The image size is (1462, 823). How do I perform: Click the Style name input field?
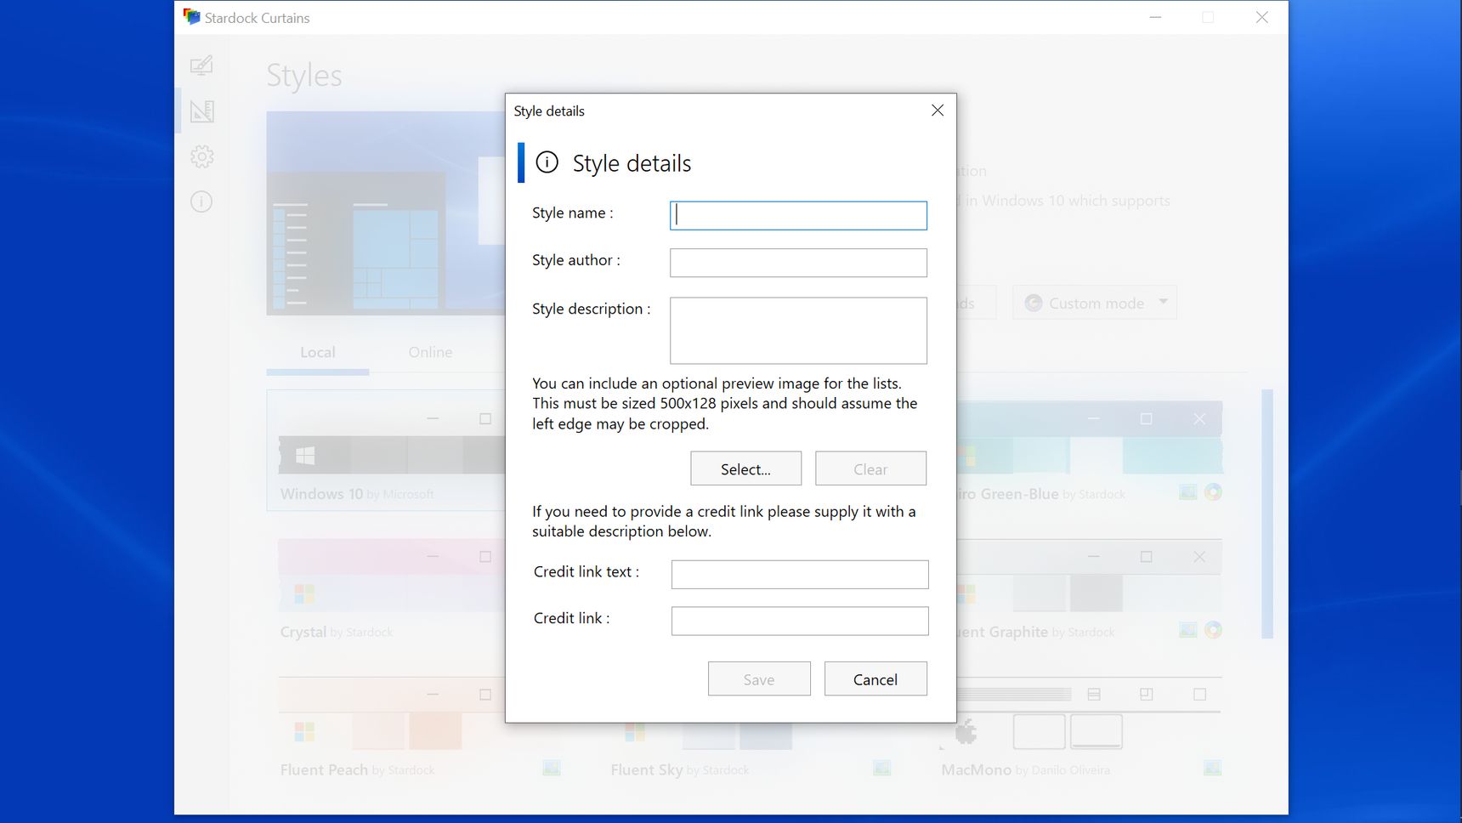point(798,215)
